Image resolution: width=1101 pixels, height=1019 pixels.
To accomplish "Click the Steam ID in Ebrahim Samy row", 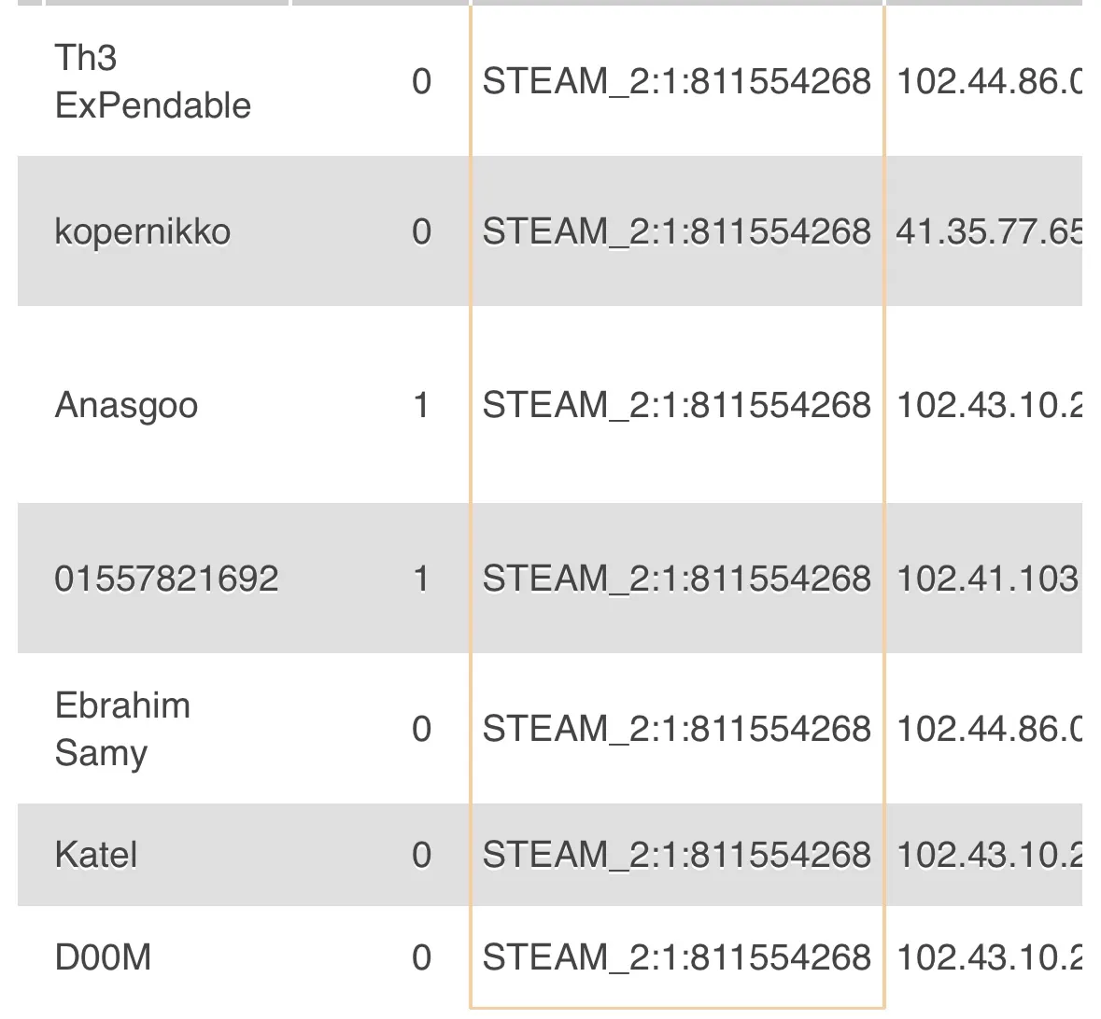I will pos(677,729).
